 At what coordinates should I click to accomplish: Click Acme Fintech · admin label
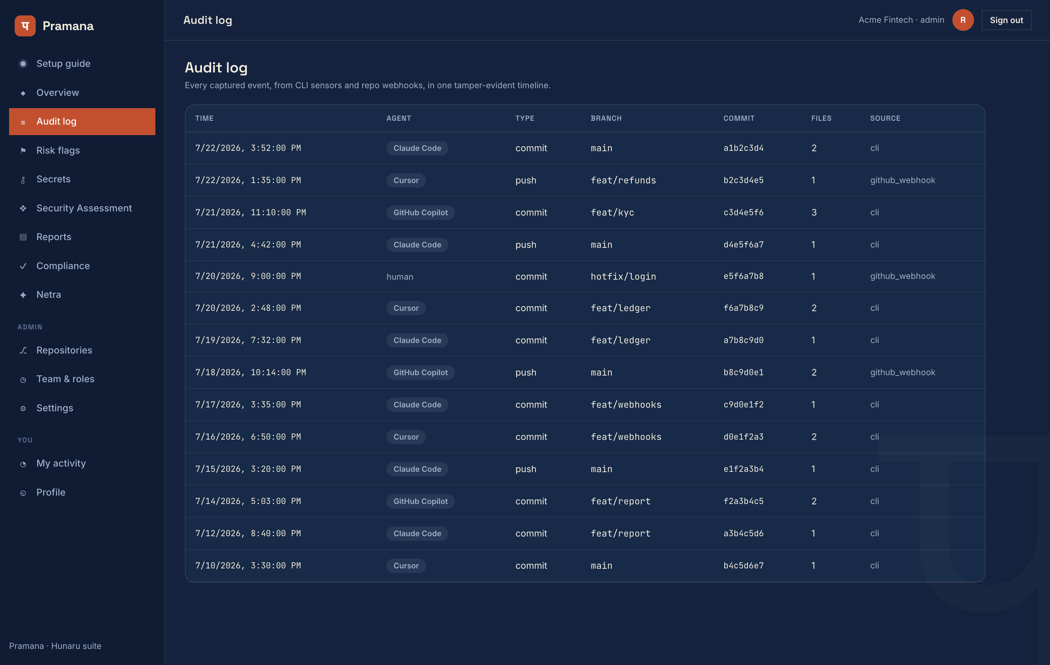tap(901, 20)
